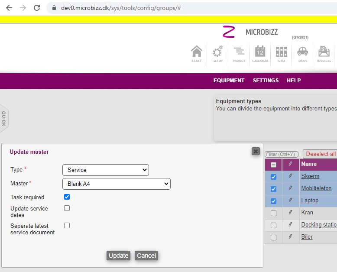Open the Equipment menu
The image size is (337, 272).
click(229, 81)
